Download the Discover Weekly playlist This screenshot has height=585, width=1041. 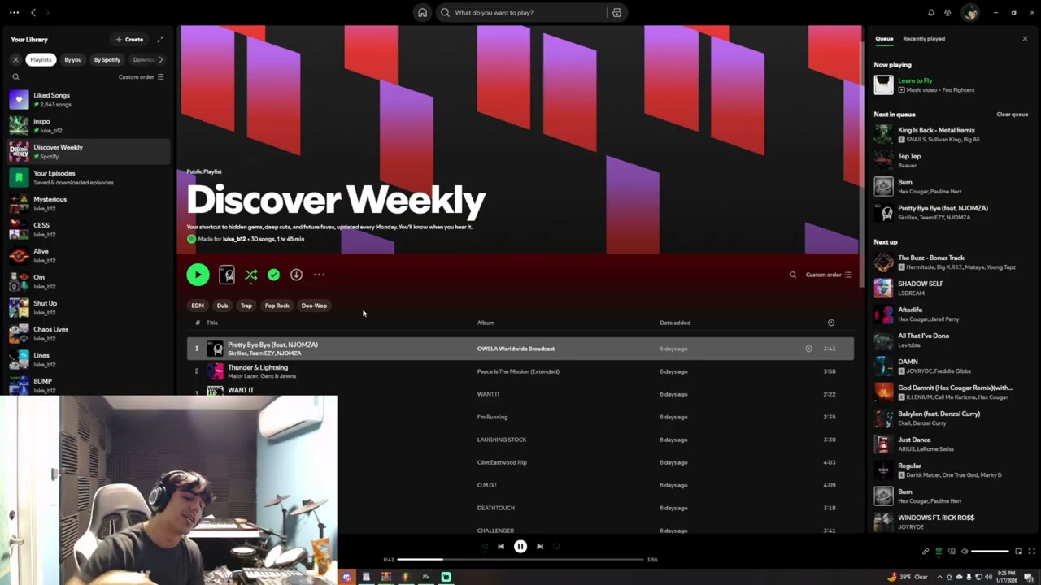click(x=296, y=275)
